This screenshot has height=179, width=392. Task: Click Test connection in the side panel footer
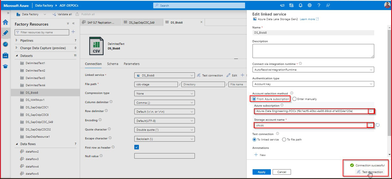coord(370,172)
